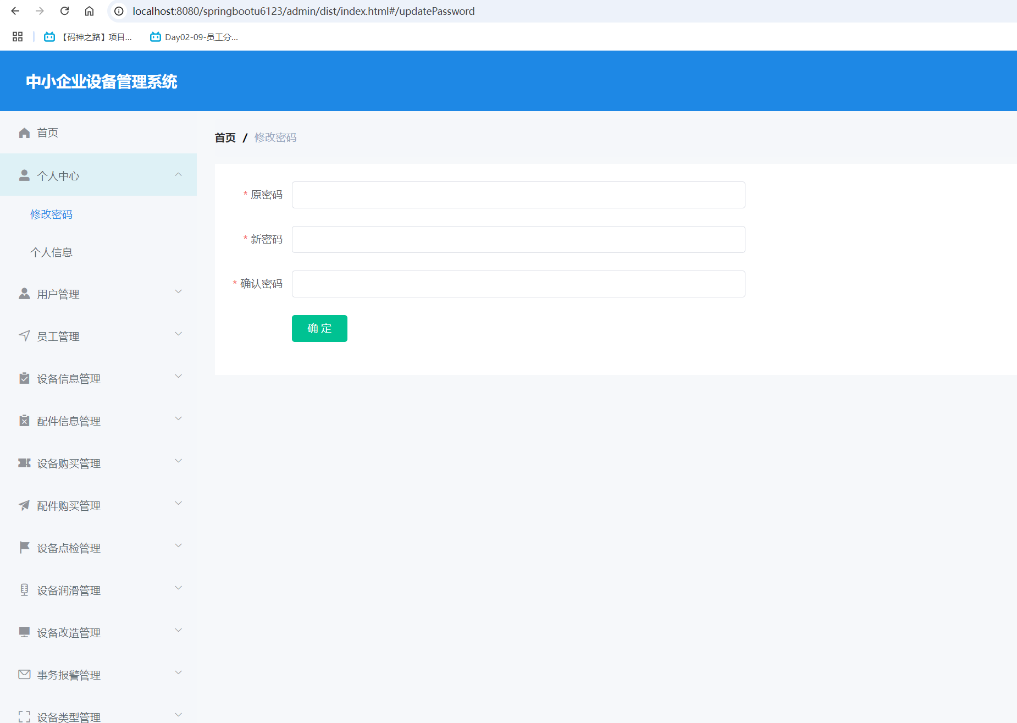
Task: Click the browser home icon
Action: pos(89,11)
